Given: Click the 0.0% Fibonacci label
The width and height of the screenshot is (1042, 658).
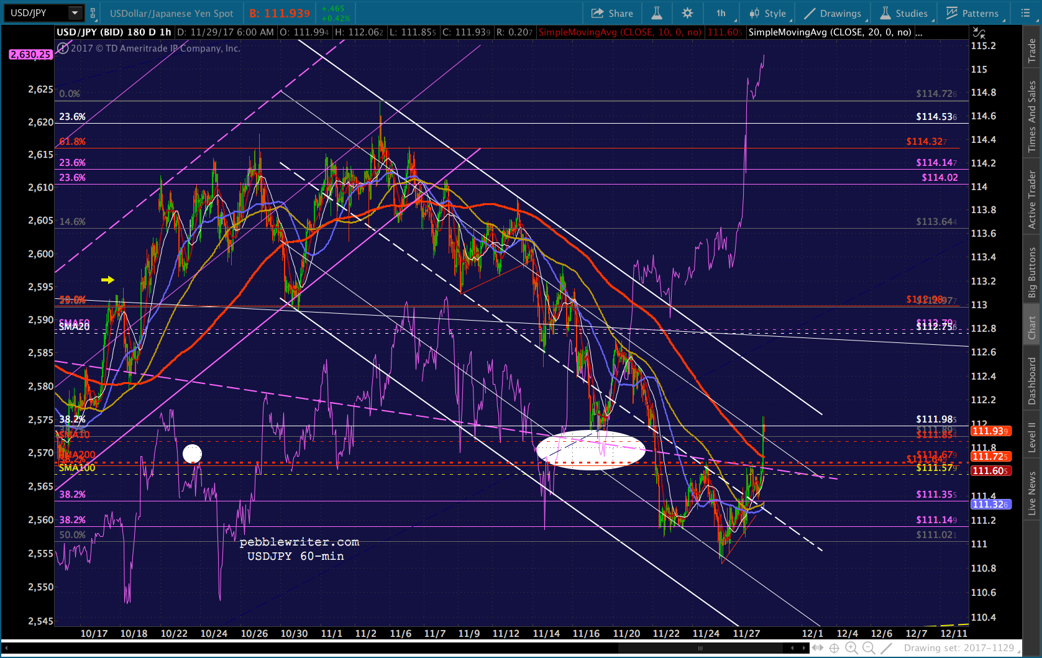Looking at the screenshot, I should [x=70, y=94].
